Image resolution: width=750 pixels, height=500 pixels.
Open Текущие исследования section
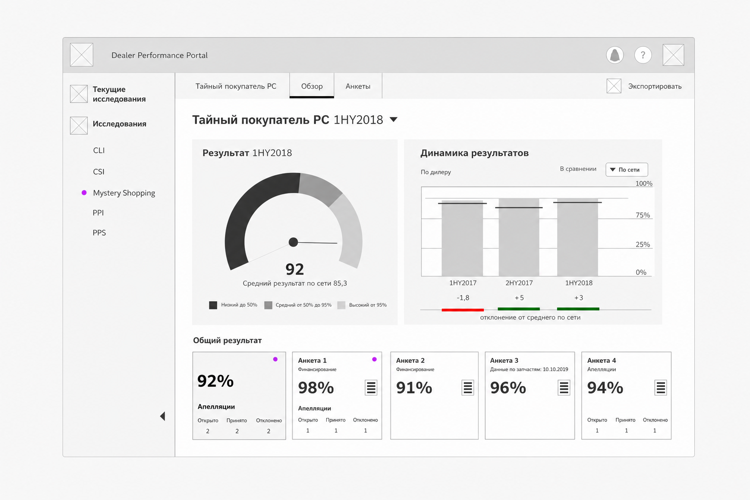tap(119, 94)
